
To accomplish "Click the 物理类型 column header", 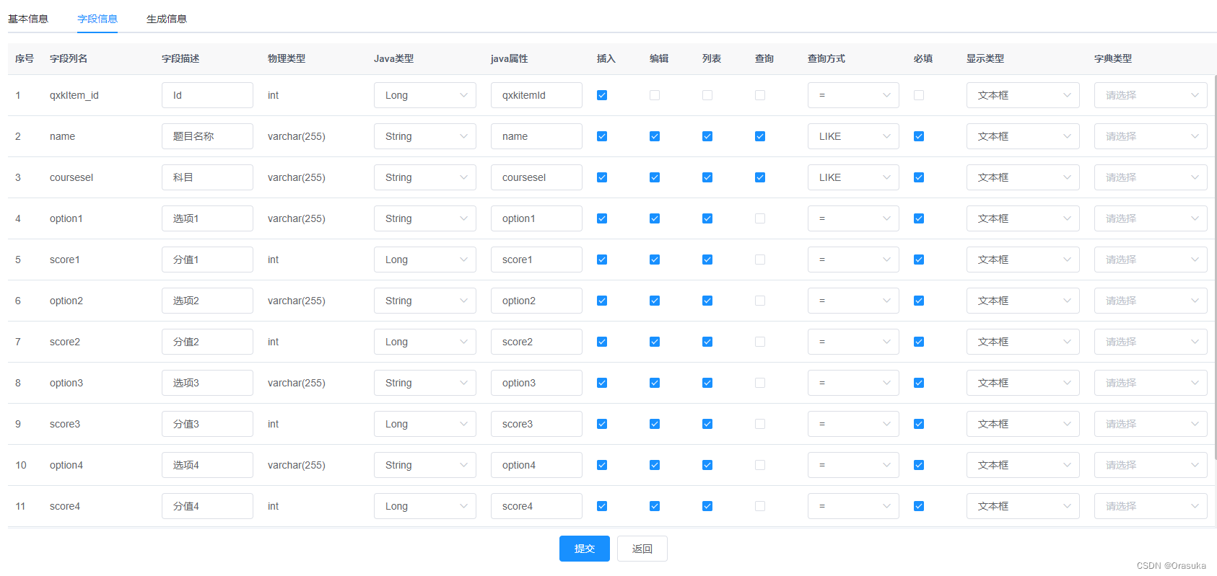I will click(x=287, y=58).
